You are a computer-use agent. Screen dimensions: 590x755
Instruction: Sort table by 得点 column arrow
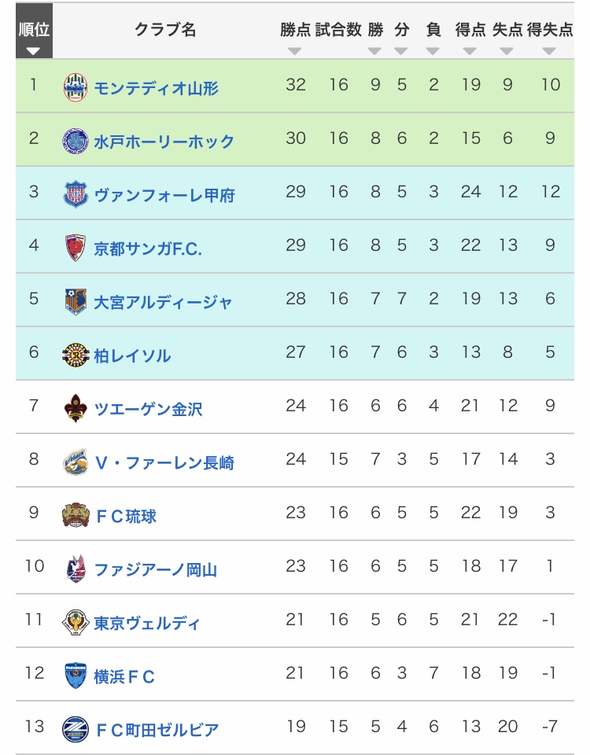tap(470, 51)
